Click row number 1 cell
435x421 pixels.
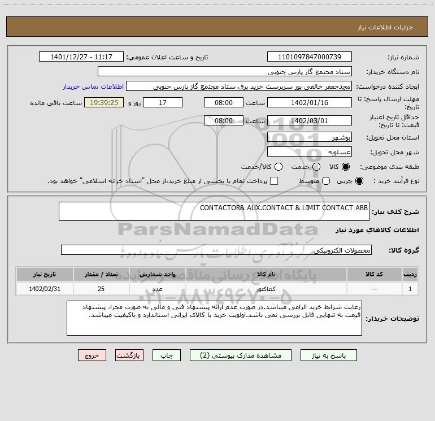click(x=410, y=289)
